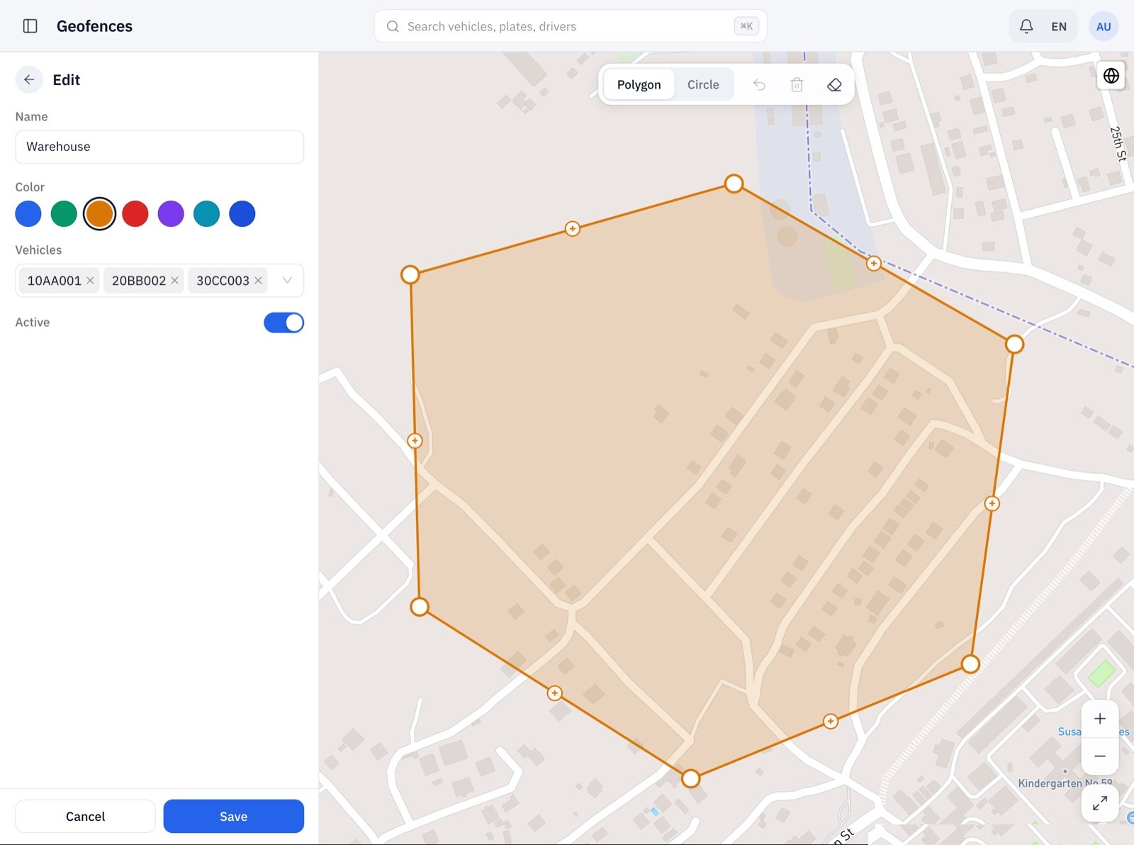
Task: Pick the red color swatch
Action: [x=135, y=214]
